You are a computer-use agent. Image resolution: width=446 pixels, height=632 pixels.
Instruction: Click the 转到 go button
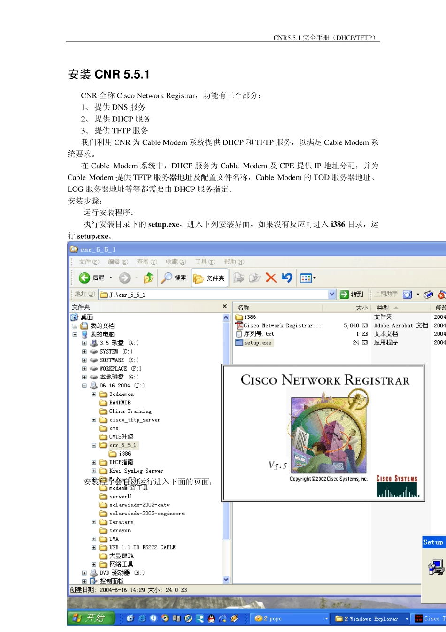352,294
